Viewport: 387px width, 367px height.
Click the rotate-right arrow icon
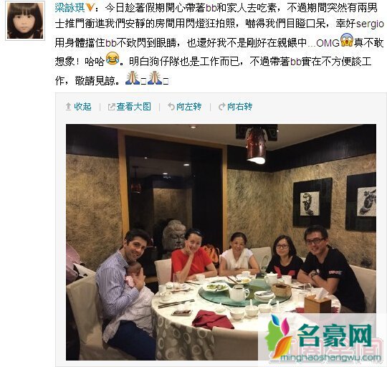[222, 107]
